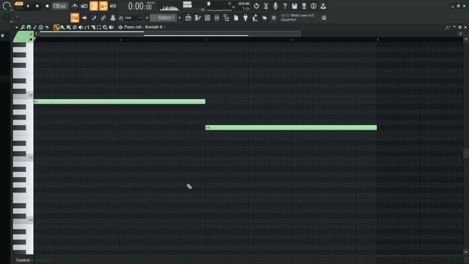
Task: Select the F#5 note
Action: coord(291,128)
